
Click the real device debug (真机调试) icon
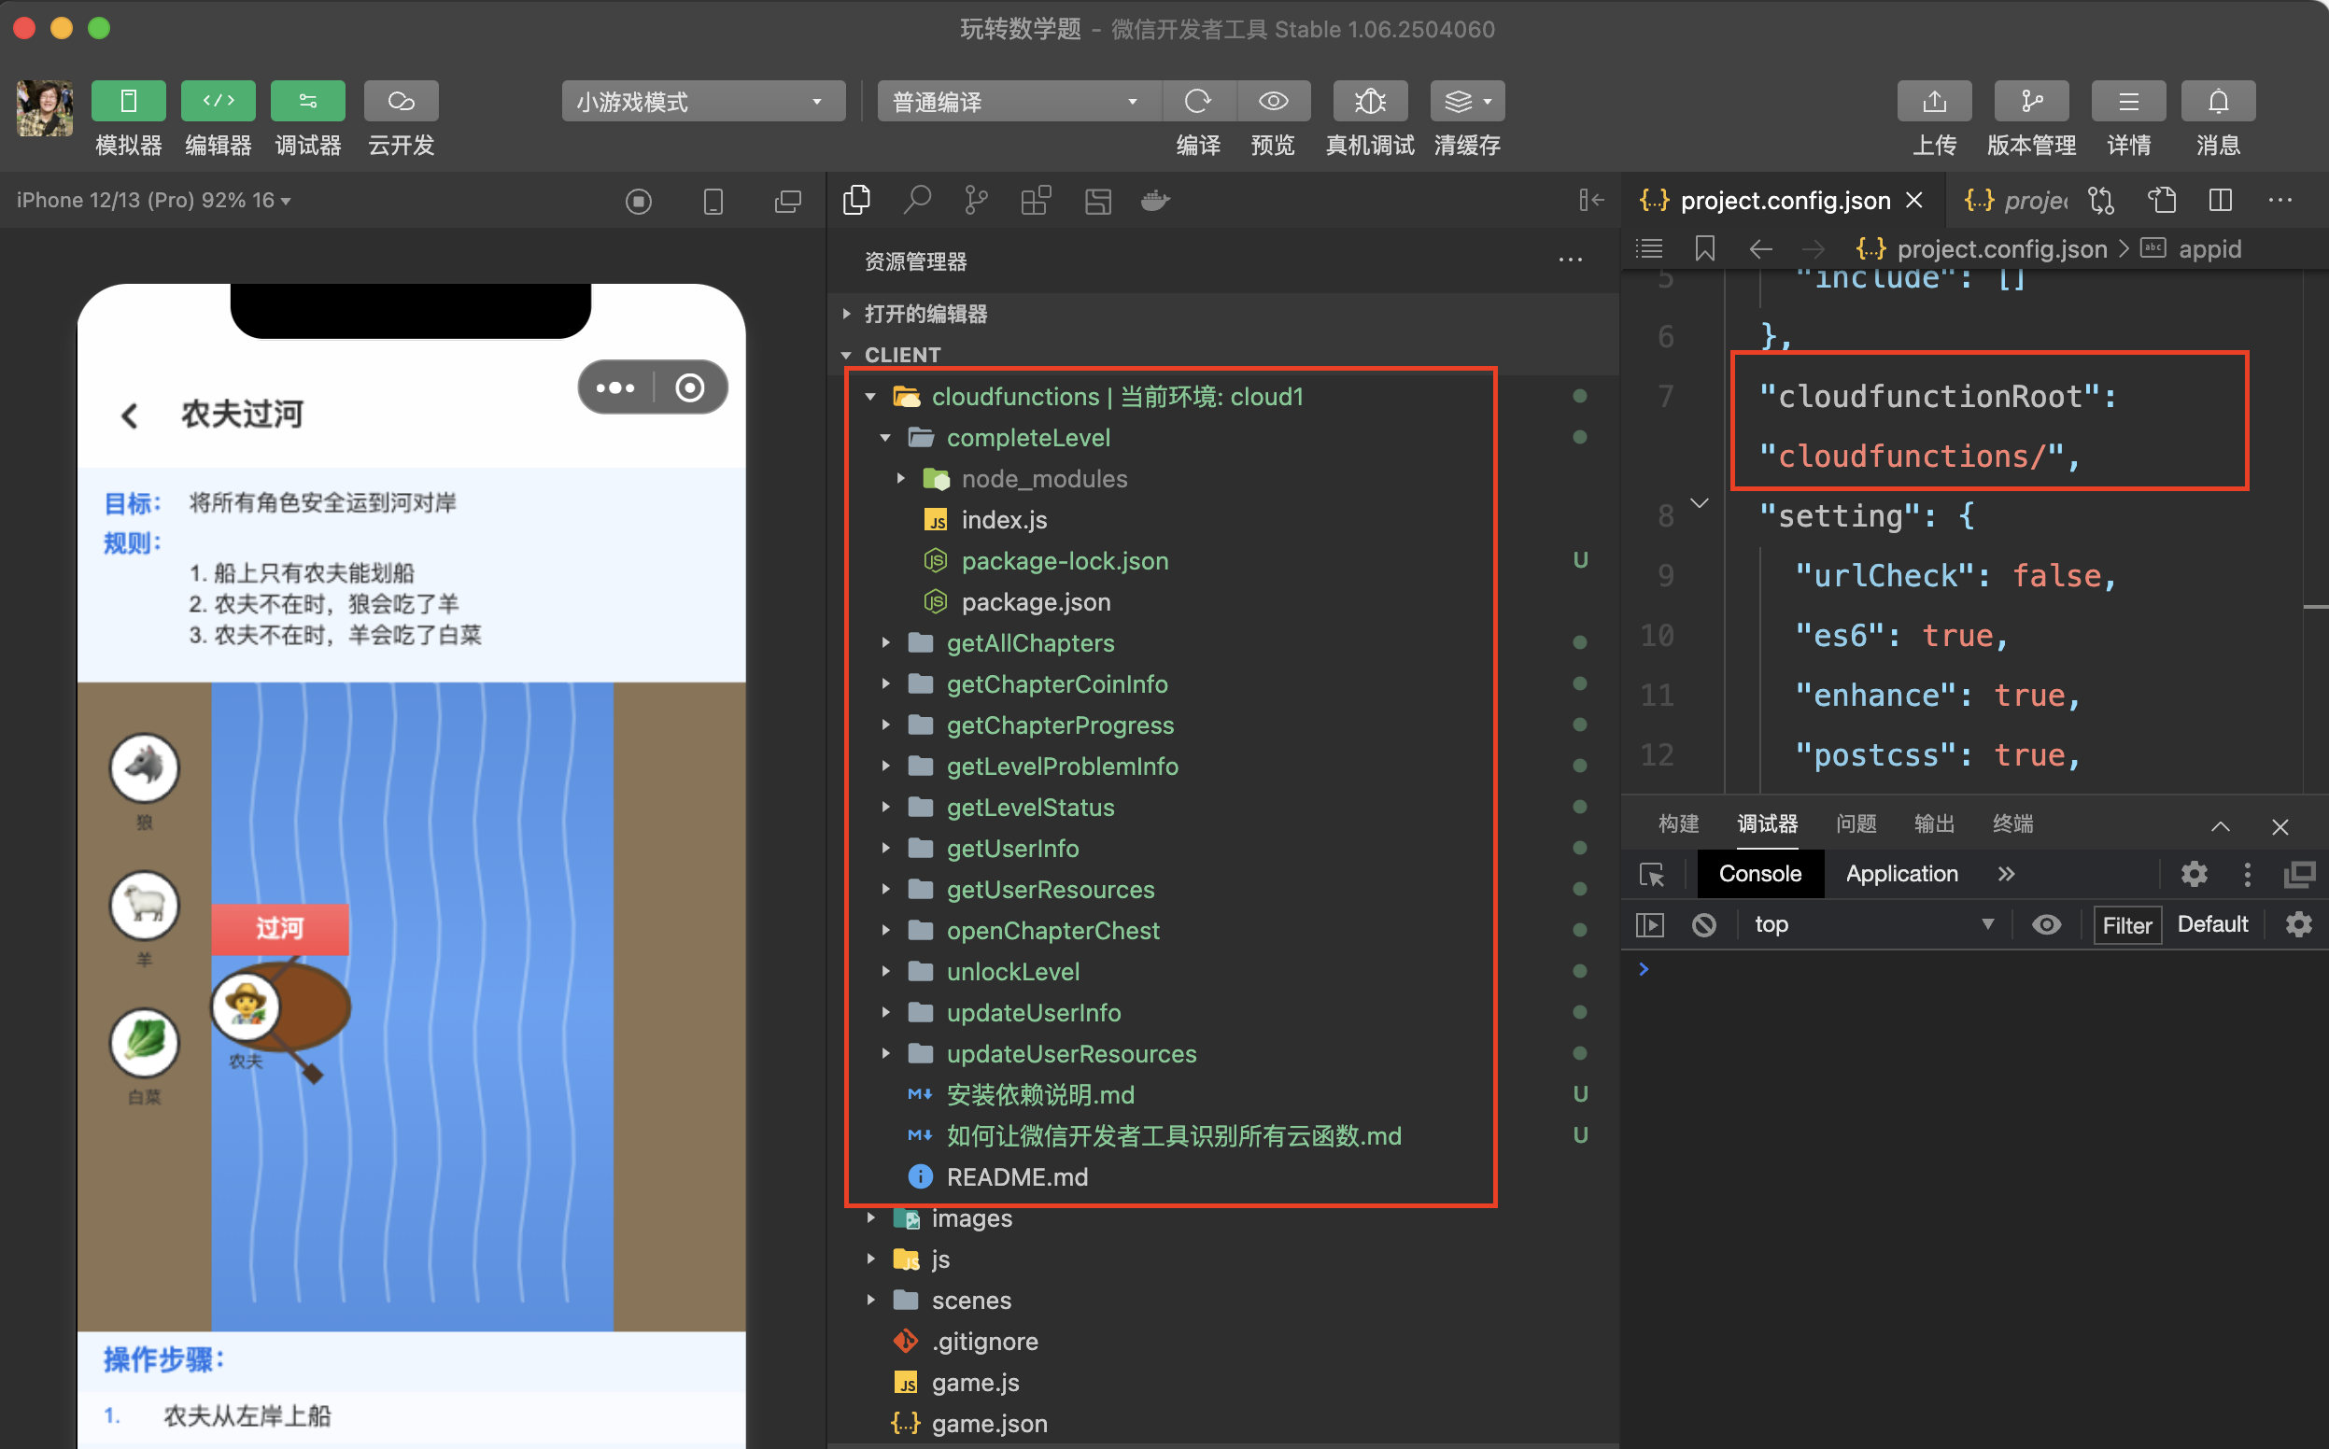[x=1370, y=102]
